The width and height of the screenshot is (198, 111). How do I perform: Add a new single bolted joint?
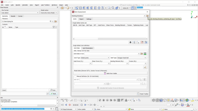point(130,42)
